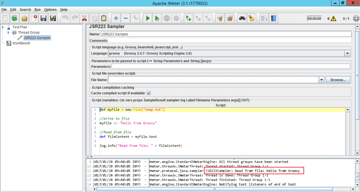The width and height of the screenshot is (360, 192).
Task: Click the green Start test button
Action: (x=147, y=18)
